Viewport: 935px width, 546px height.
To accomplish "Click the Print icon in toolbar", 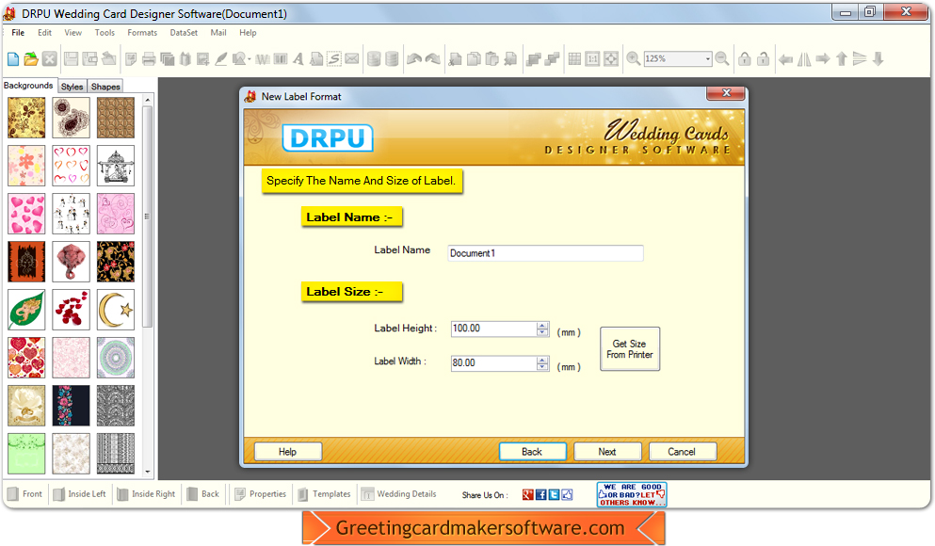I will click(x=149, y=58).
